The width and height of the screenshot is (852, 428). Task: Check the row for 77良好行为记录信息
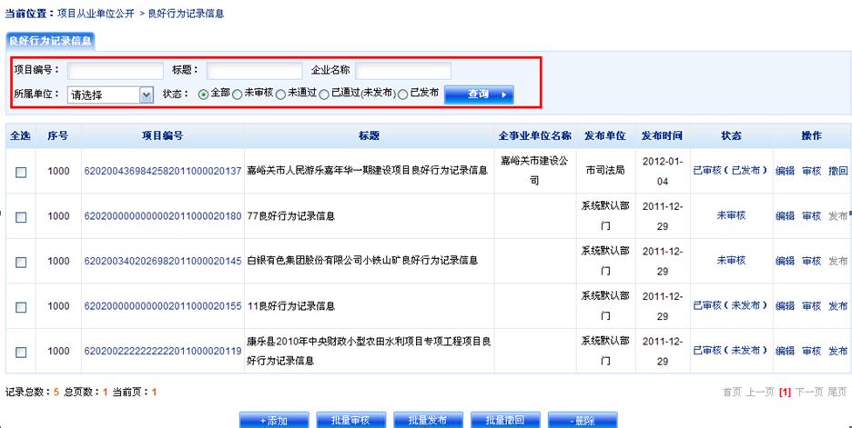[21, 217]
